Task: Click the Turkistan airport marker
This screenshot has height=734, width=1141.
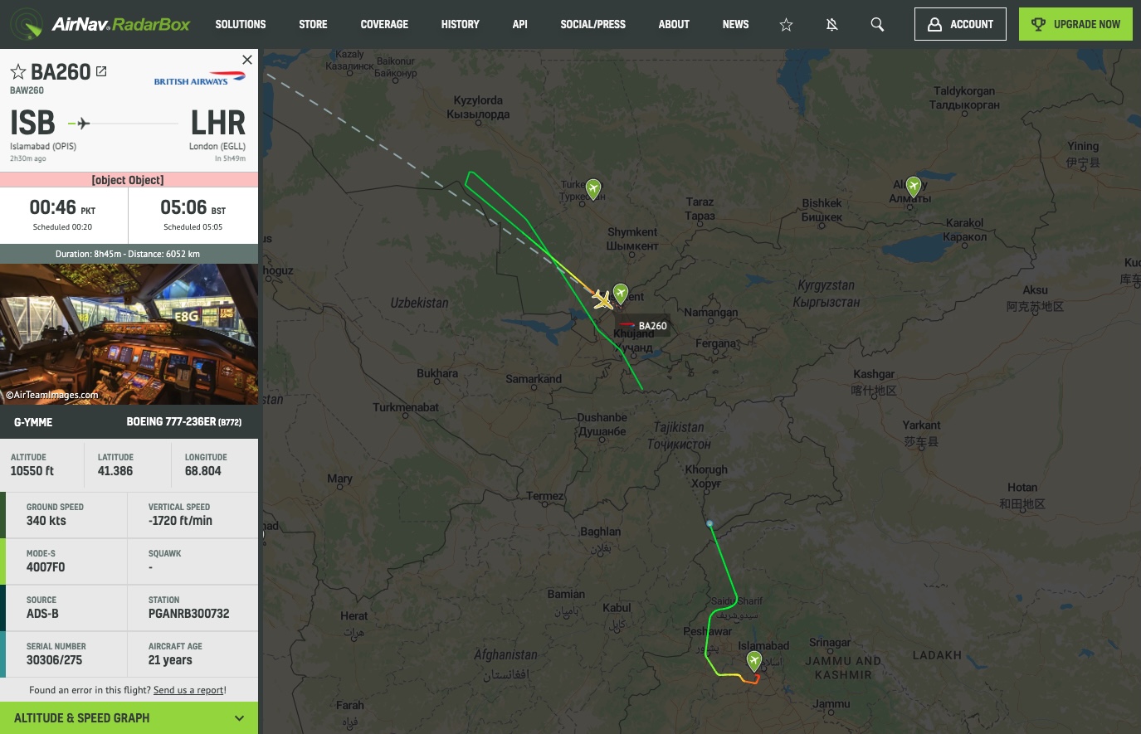Action: (x=593, y=189)
